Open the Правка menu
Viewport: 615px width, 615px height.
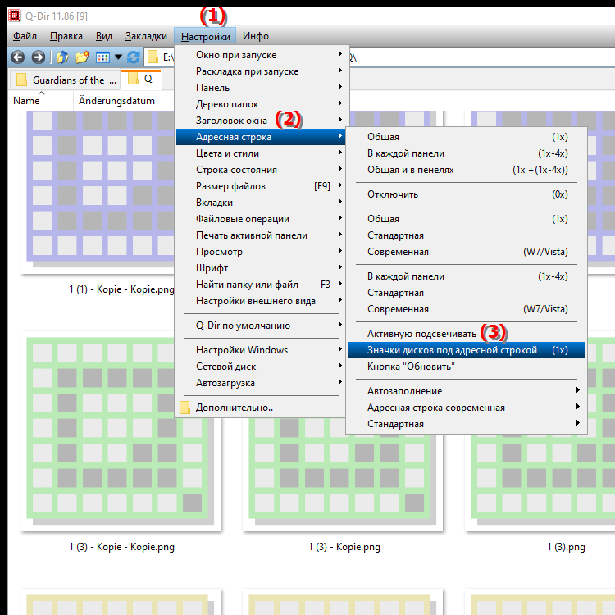(66, 36)
